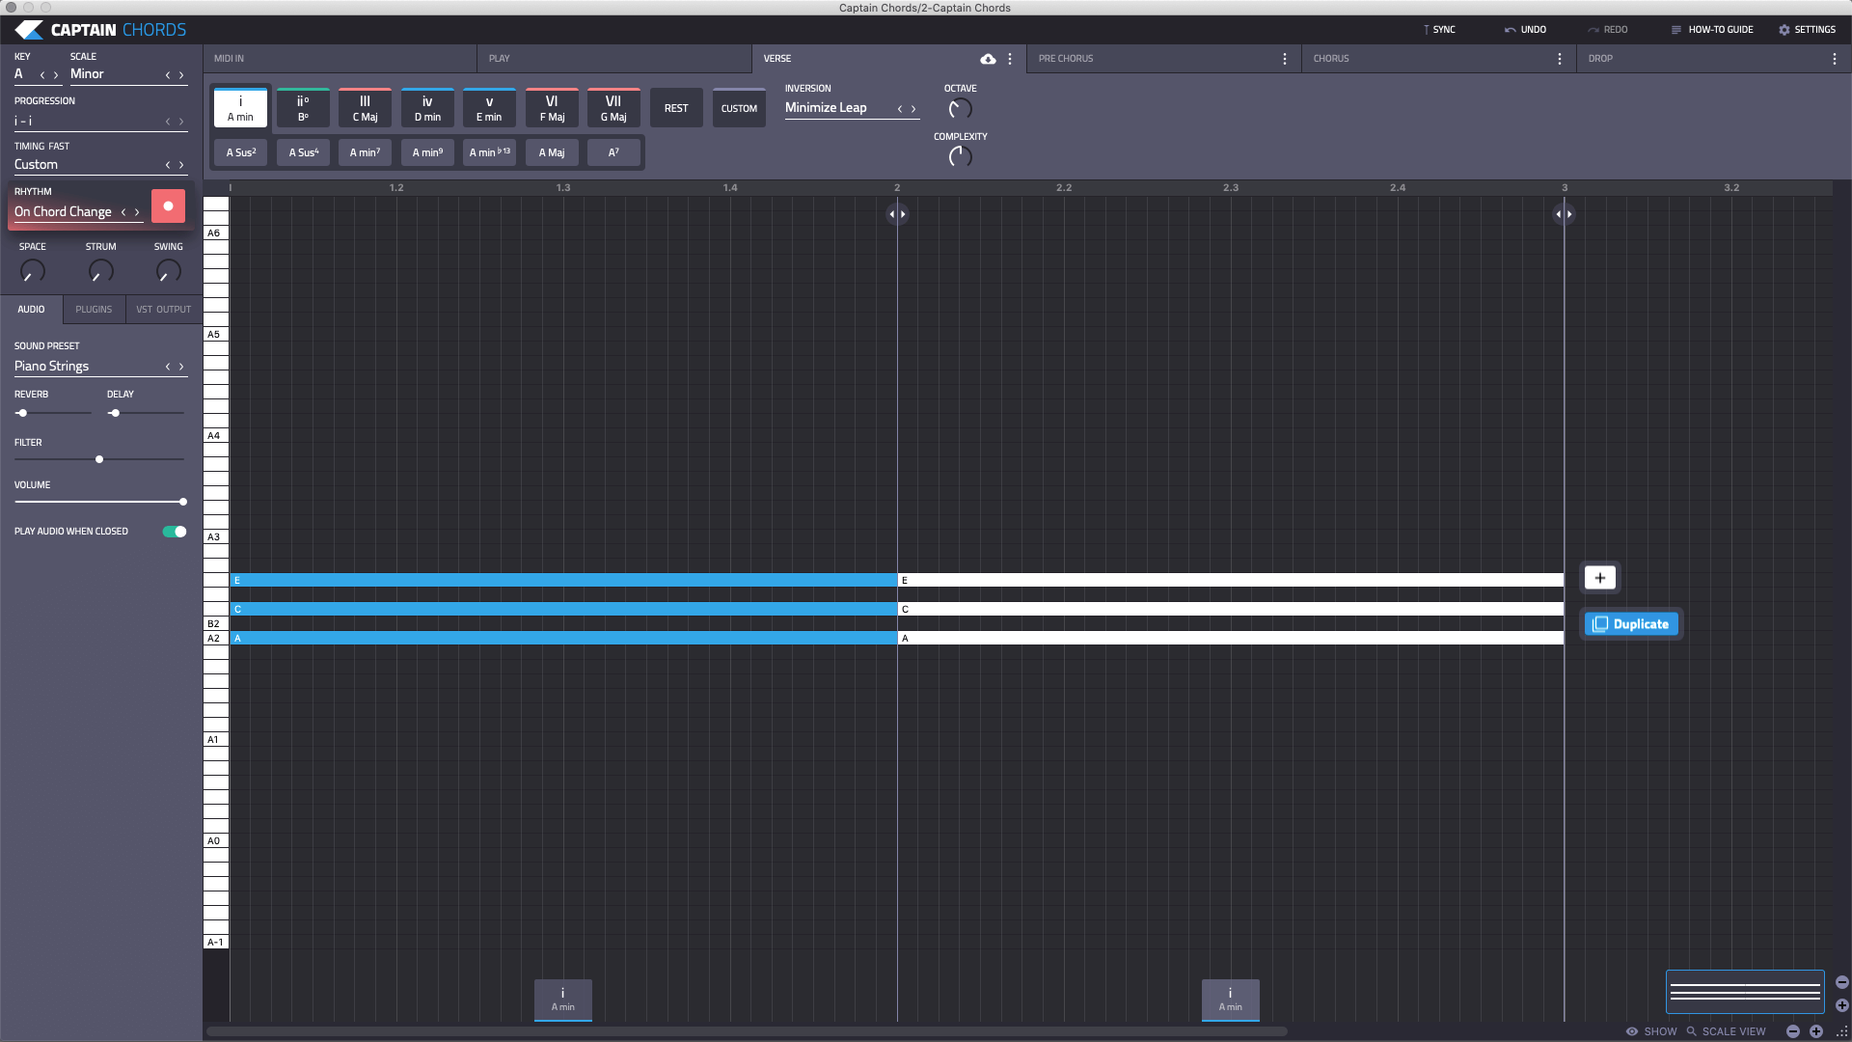Select the AUDIO tab in panel
Image resolution: width=1852 pixels, height=1042 pixels.
(31, 309)
